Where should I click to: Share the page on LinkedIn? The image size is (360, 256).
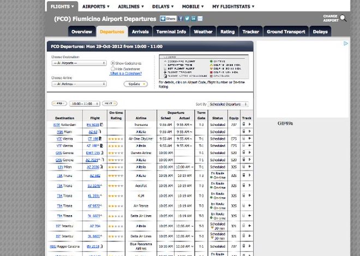pos(194,19)
